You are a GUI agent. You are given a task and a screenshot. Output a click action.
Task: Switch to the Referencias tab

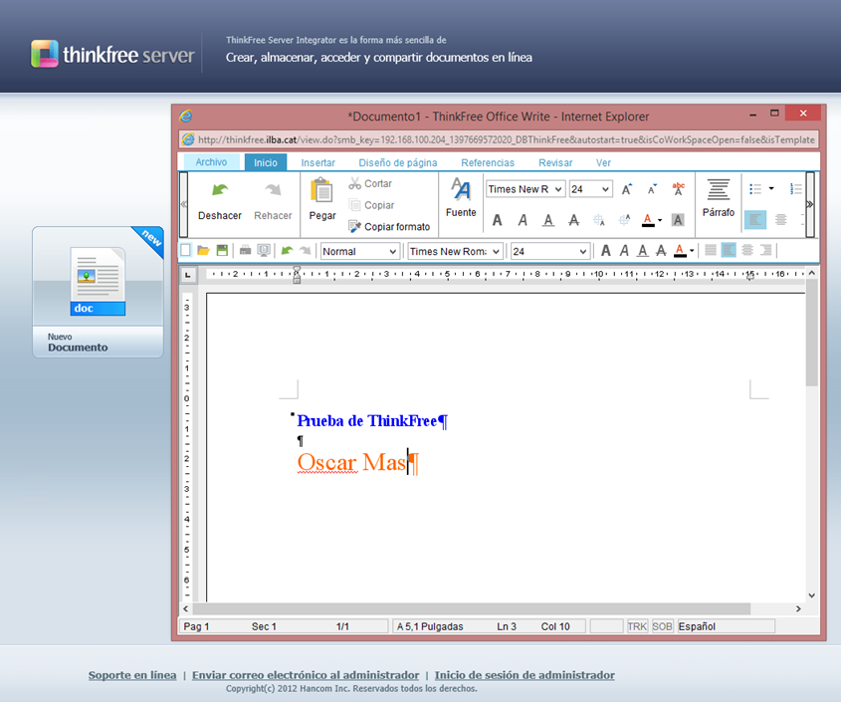(x=488, y=162)
